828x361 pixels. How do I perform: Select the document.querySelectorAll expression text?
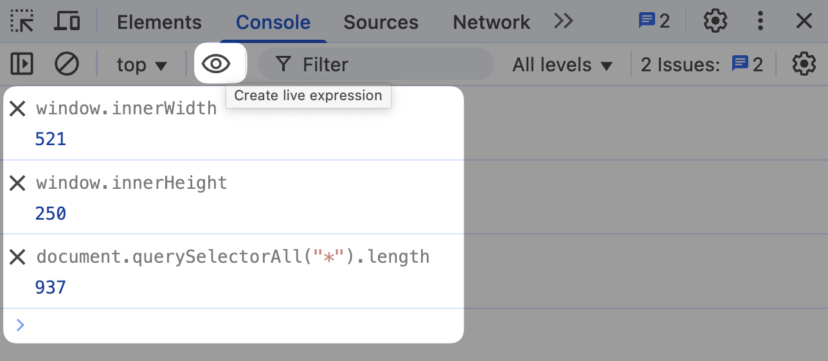233,257
